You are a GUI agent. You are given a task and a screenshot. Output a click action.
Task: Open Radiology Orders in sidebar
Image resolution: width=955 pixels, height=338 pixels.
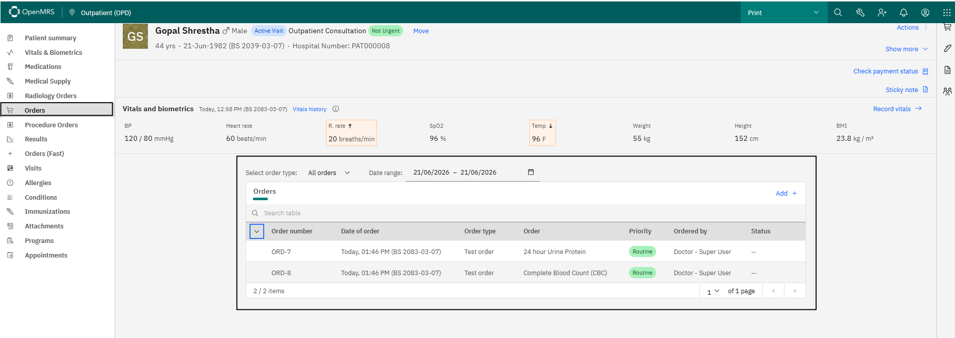coord(51,96)
